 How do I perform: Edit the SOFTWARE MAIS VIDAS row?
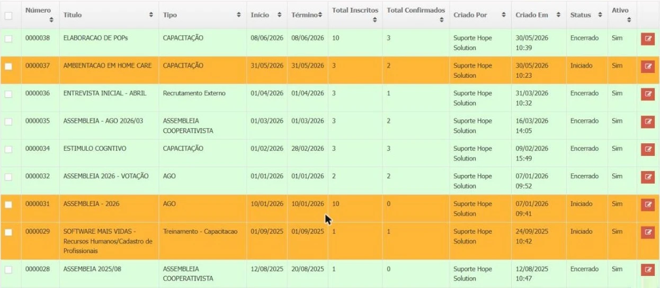coord(647,231)
